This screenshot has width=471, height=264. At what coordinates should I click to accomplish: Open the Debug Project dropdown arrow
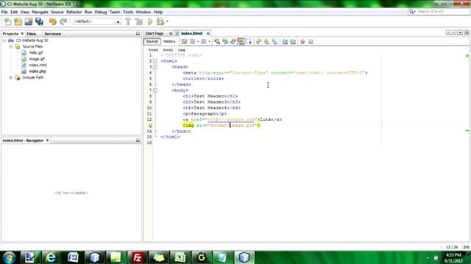tap(167, 21)
